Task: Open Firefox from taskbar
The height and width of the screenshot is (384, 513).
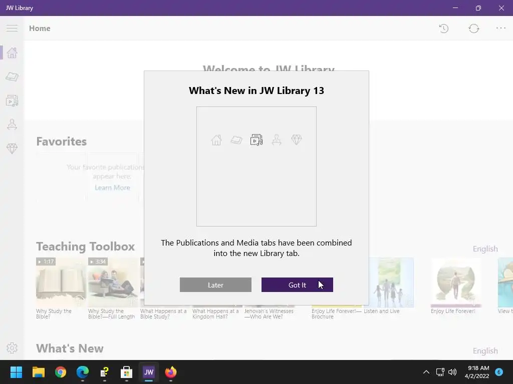Action: 170,372
